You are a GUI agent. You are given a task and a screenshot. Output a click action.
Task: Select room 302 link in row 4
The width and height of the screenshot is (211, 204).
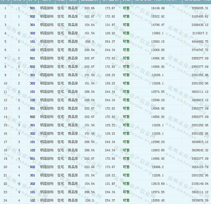(x=32, y=33)
